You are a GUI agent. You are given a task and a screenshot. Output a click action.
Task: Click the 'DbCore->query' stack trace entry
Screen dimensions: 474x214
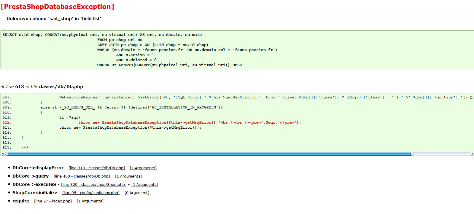[31, 176]
